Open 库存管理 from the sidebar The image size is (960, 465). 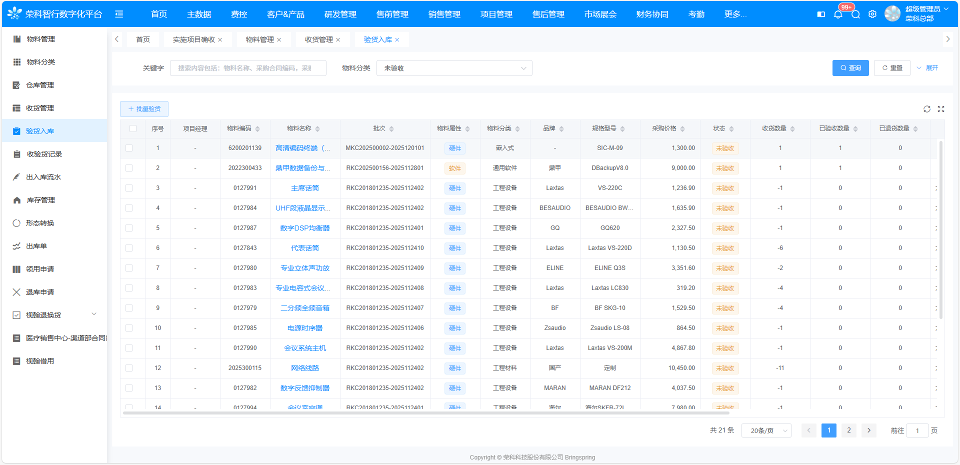click(40, 200)
